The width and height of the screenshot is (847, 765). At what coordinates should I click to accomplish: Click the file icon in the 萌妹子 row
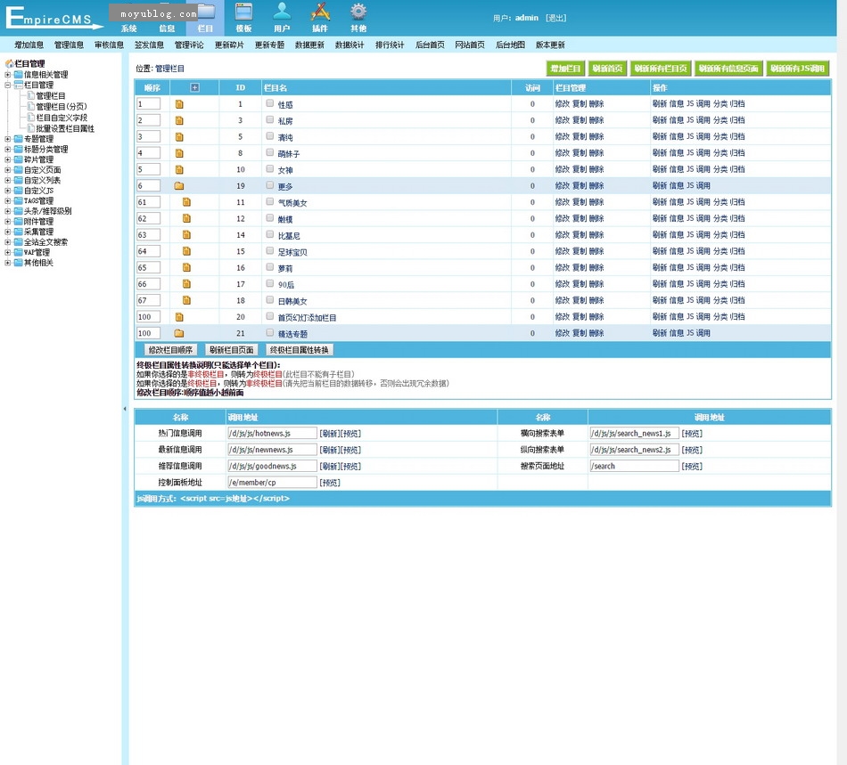click(179, 153)
